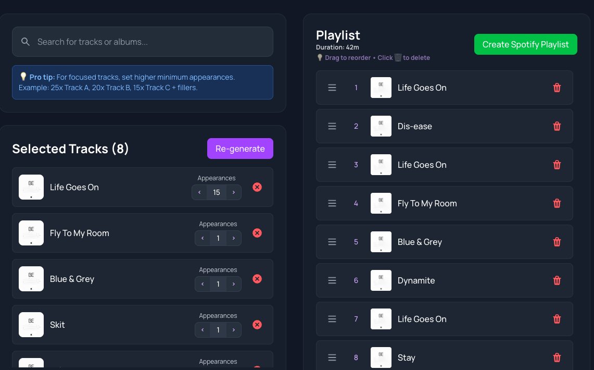Delete playlist item 3 Life Goes On
The height and width of the screenshot is (370, 594).
point(557,165)
